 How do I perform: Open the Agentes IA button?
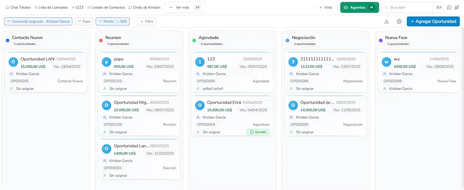coord(359,8)
